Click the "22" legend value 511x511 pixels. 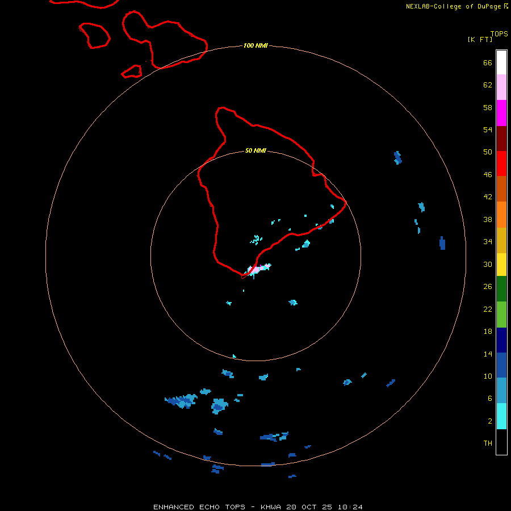pyautogui.click(x=488, y=309)
